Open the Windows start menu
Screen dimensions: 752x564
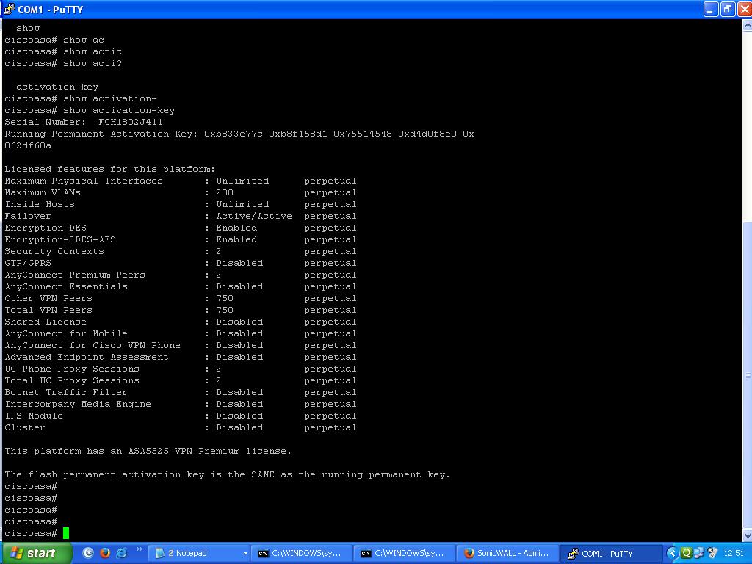[37, 553]
